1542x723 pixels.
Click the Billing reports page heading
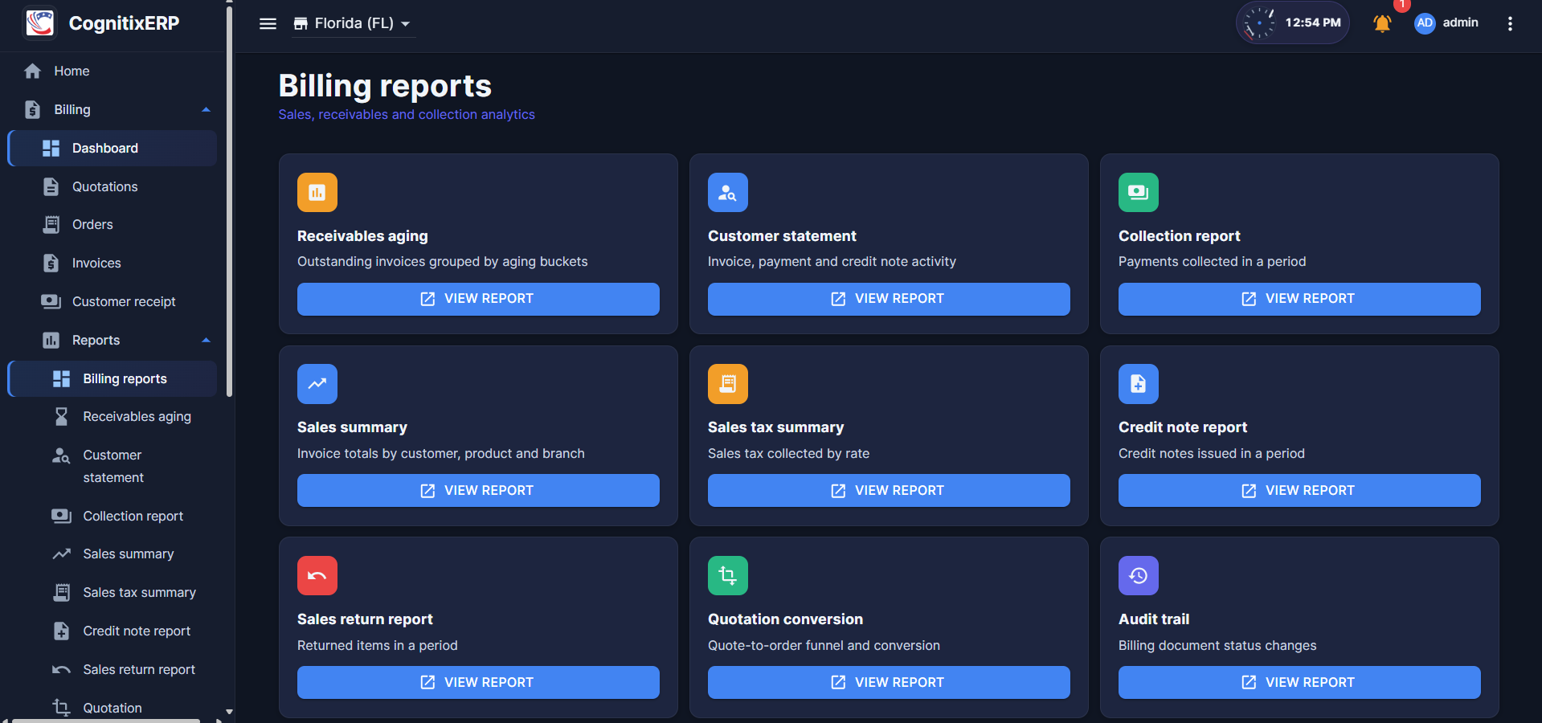[385, 86]
